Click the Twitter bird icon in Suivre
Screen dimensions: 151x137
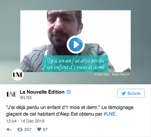(123, 93)
